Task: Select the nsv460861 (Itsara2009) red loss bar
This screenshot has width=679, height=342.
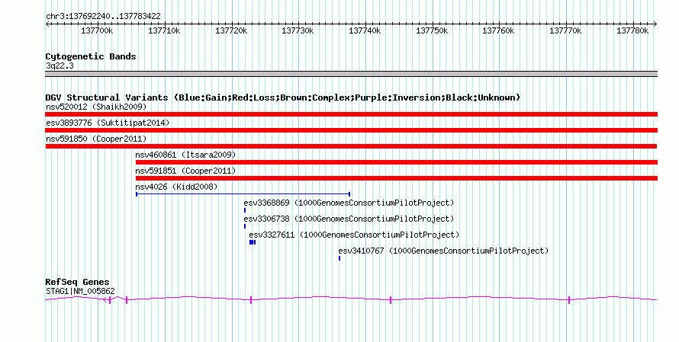Action: click(397, 162)
